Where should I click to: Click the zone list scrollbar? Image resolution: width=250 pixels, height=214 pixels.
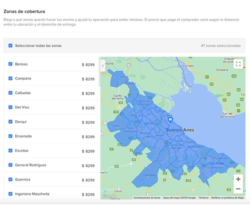click(x=99, y=72)
